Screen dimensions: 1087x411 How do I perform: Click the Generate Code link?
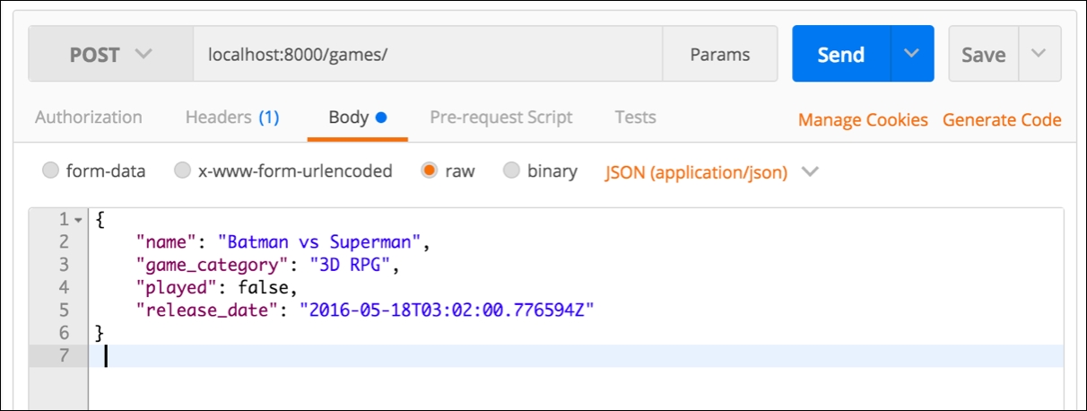(x=1002, y=119)
